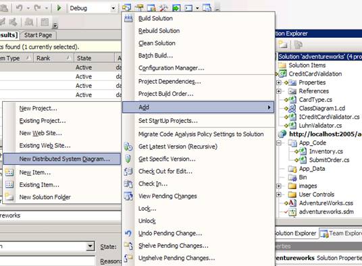362x266 pixels.
Task: Collapse the App_Code folder
Action: 279,143
